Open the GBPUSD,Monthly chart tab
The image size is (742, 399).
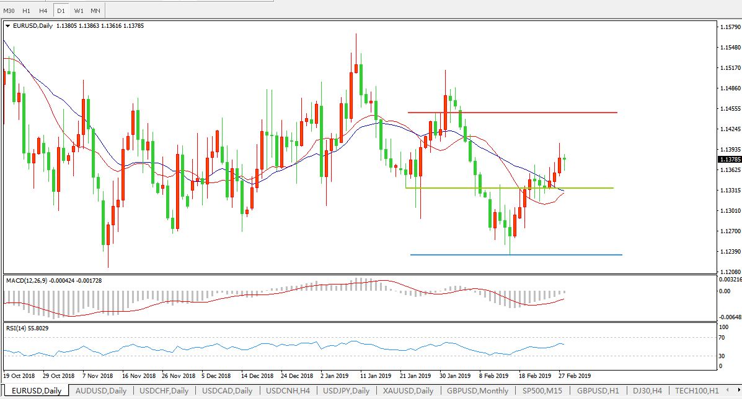click(477, 390)
